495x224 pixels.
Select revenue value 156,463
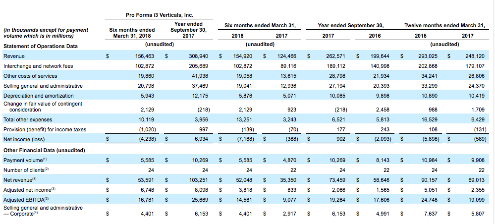(x=146, y=56)
